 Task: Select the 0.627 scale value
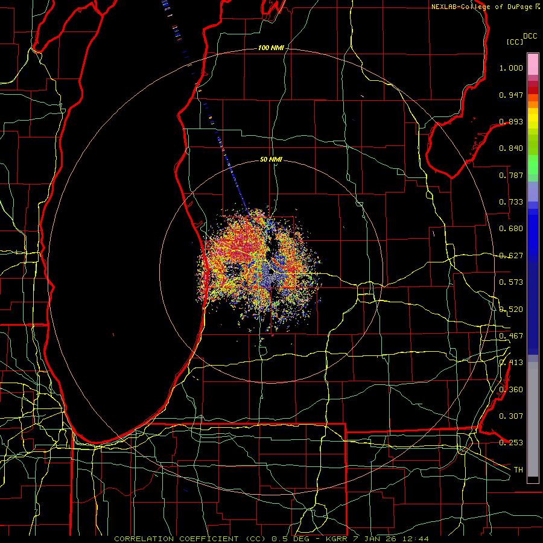pyautogui.click(x=511, y=256)
